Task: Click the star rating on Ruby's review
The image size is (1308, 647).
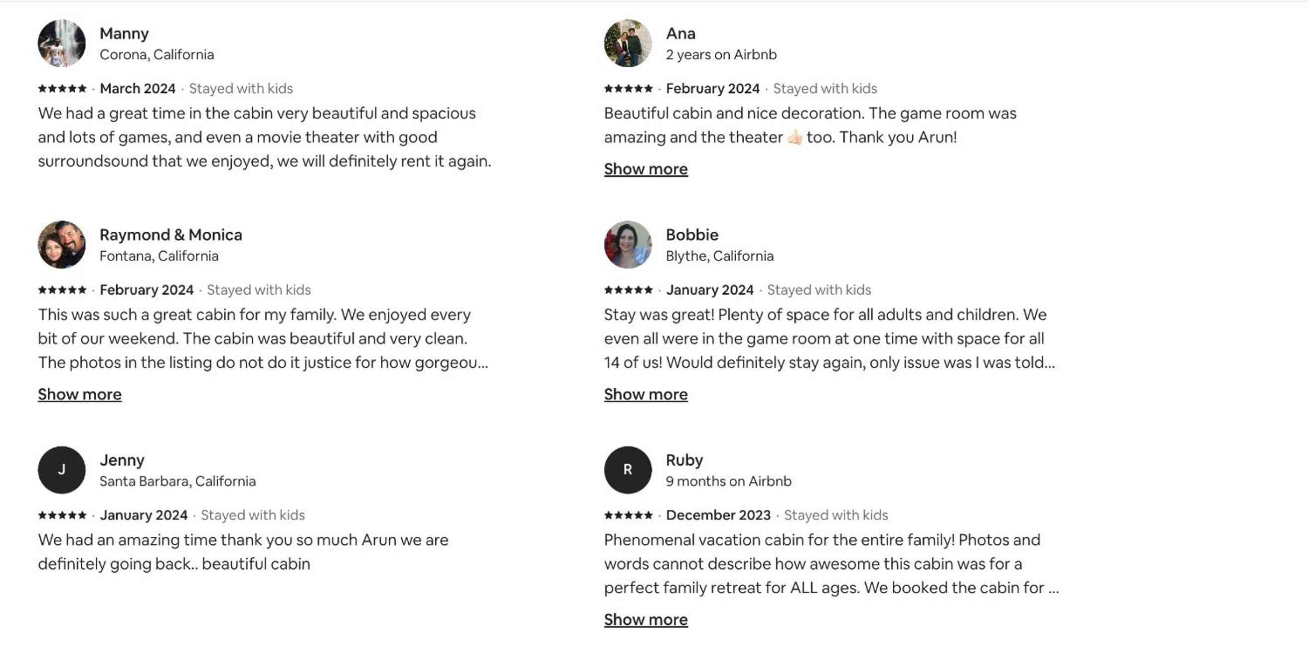Action: coord(628,515)
